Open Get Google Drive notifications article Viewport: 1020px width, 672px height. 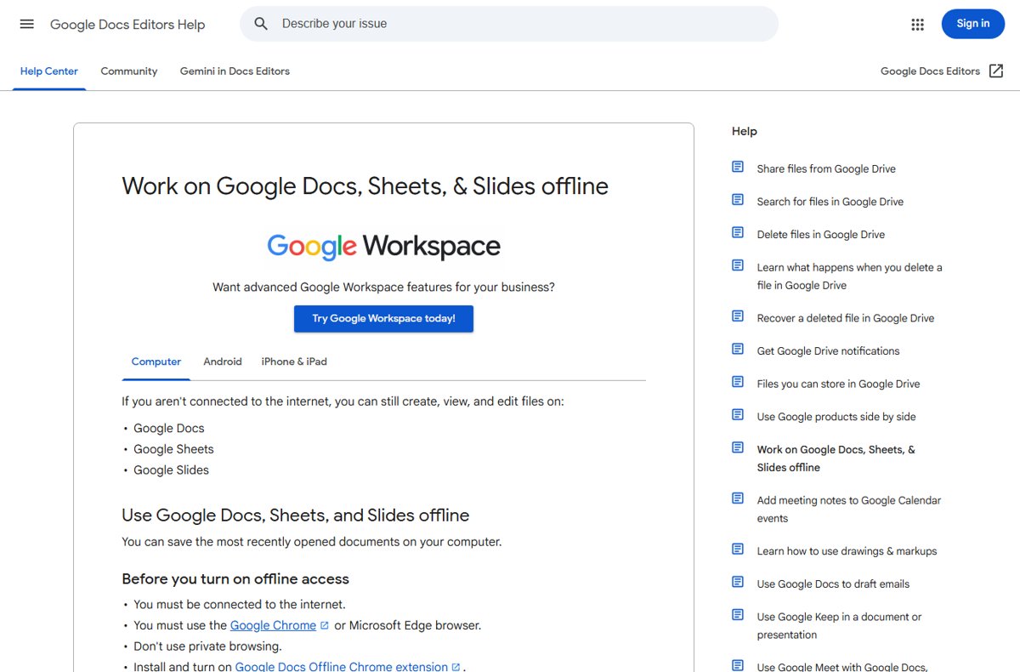pyautogui.click(x=828, y=351)
